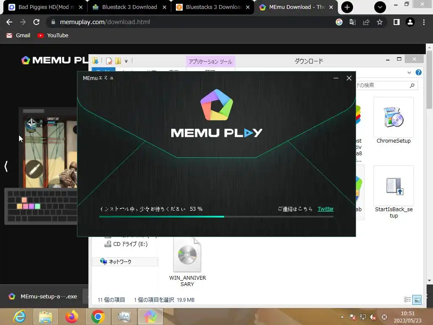This screenshot has width=433, height=325.
Task: Open Explorer help icon
Action: point(419,72)
